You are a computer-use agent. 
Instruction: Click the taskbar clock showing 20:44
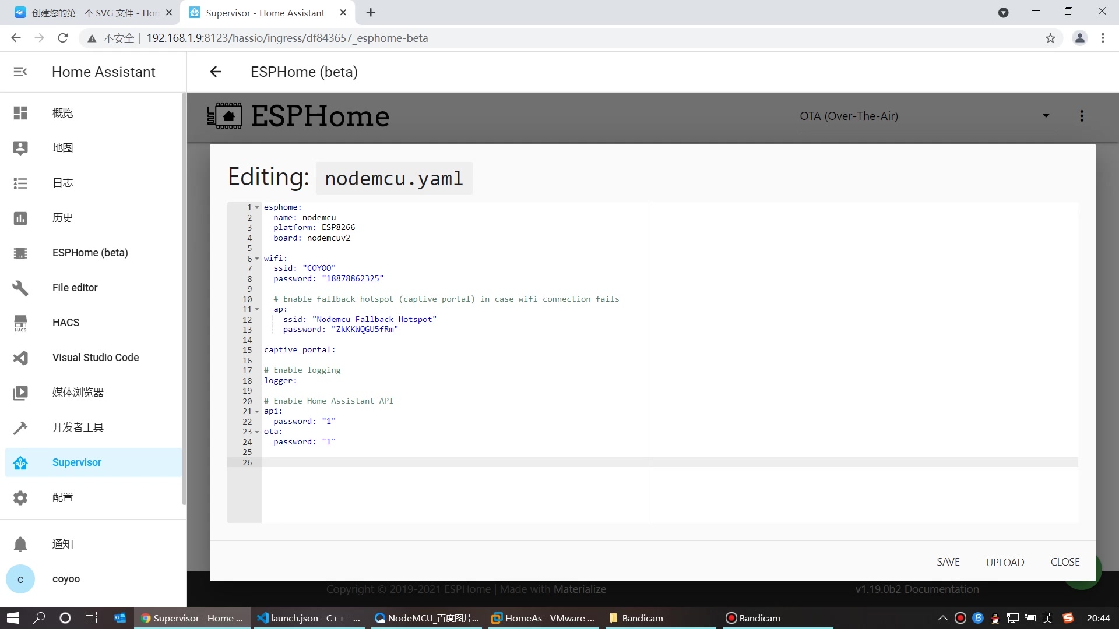click(x=1098, y=618)
